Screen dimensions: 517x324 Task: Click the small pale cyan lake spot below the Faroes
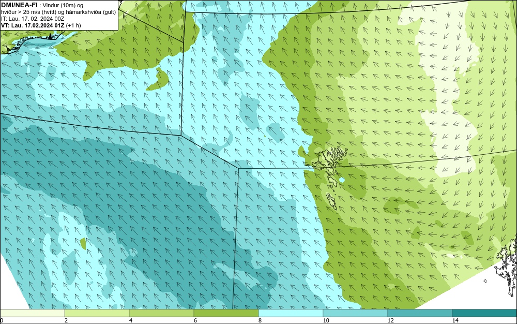[x=342, y=180]
